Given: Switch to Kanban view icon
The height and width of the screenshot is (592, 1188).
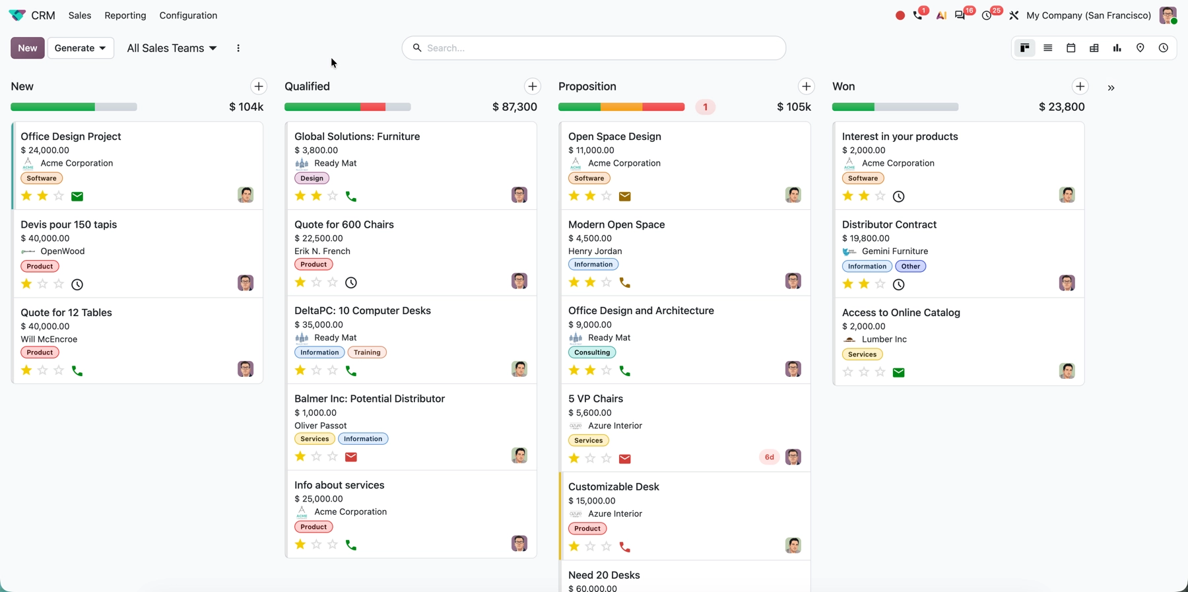Looking at the screenshot, I should [x=1025, y=48].
